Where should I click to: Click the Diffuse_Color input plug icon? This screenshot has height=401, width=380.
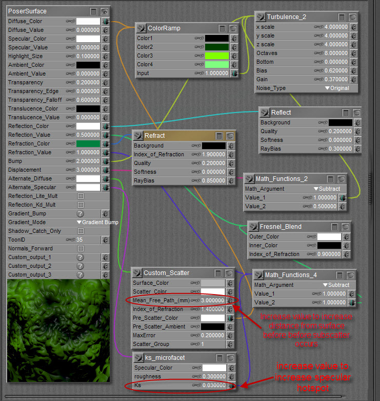[106, 21]
